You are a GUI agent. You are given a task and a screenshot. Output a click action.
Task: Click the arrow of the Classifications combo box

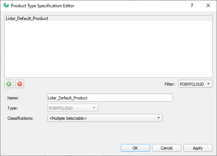click(159, 118)
